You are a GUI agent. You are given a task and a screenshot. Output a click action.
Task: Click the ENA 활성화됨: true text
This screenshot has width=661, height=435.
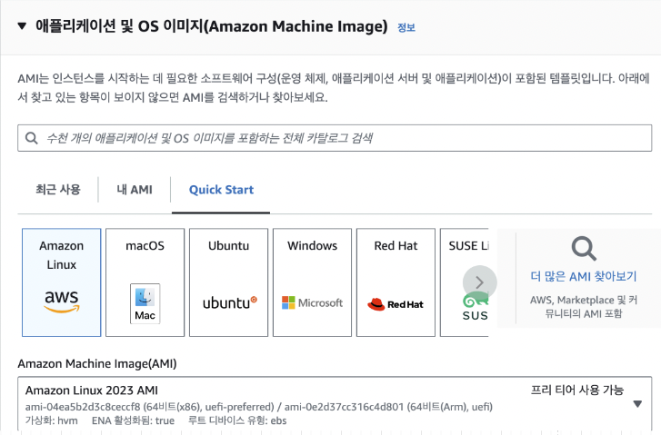(134, 420)
